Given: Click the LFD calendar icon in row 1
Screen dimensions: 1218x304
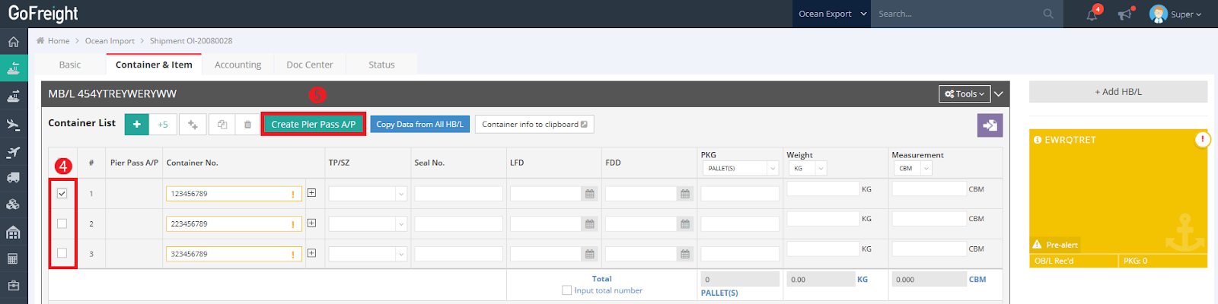Looking at the screenshot, I should pos(589,194).
